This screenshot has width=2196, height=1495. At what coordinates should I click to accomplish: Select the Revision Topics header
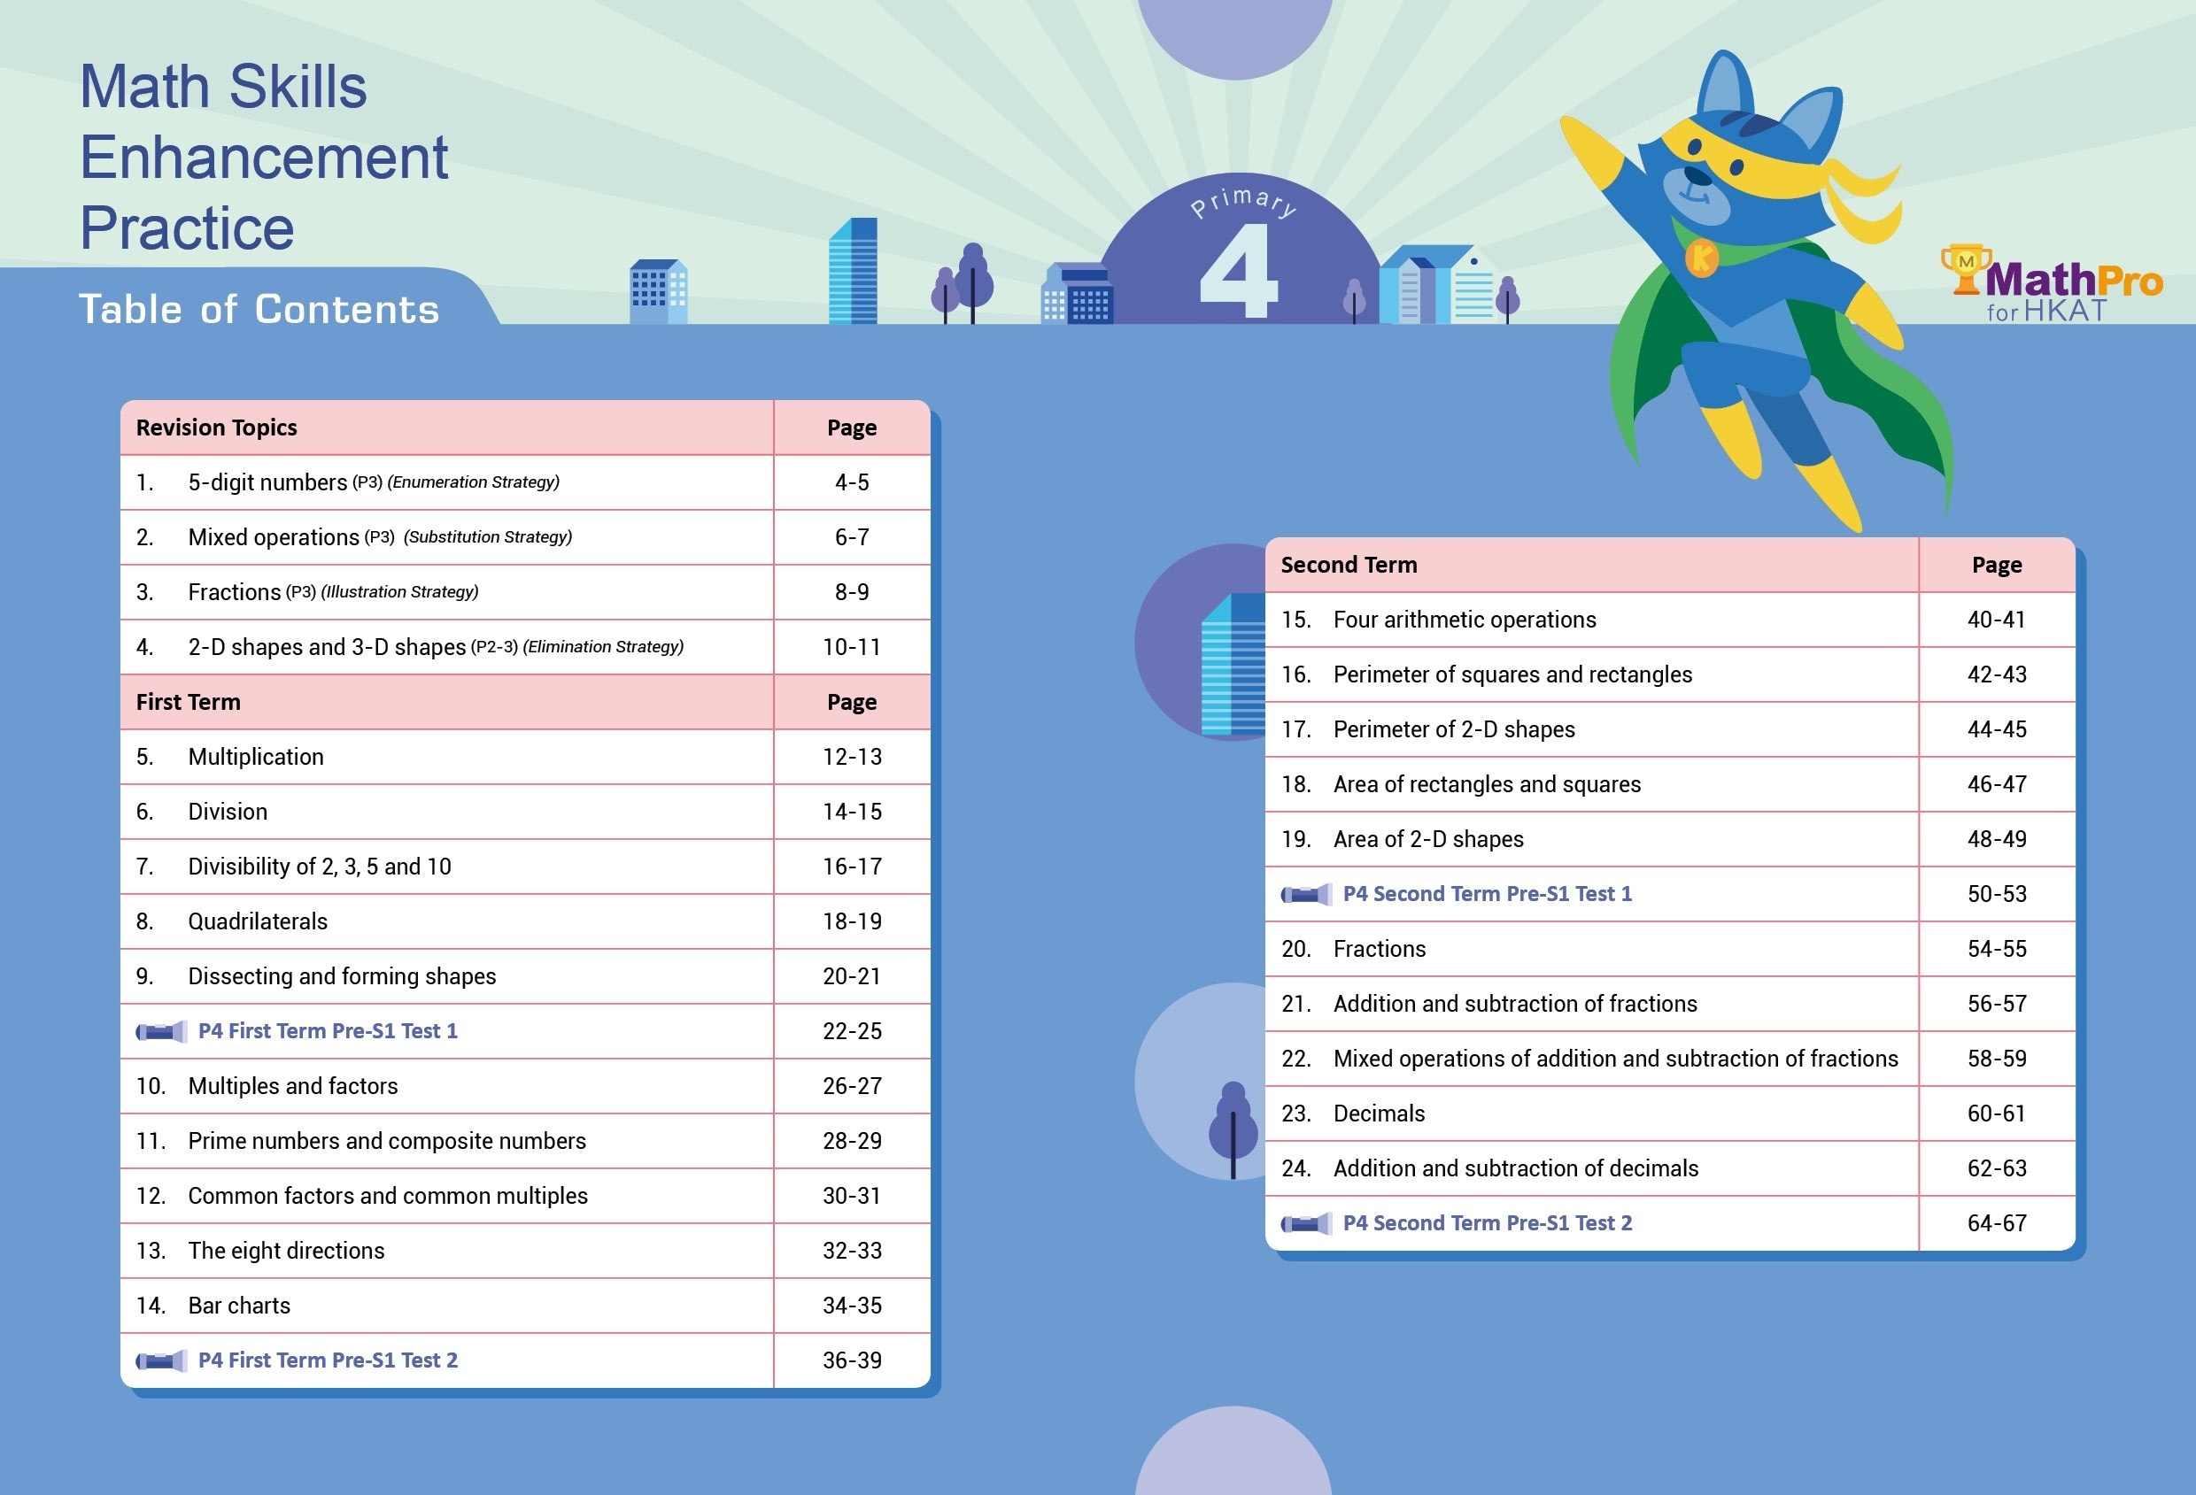[216, 428]
